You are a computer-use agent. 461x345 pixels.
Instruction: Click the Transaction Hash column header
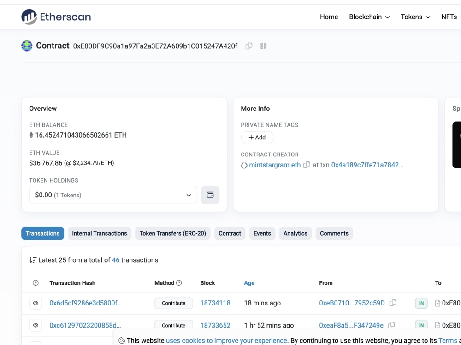(x=72, y=283)
